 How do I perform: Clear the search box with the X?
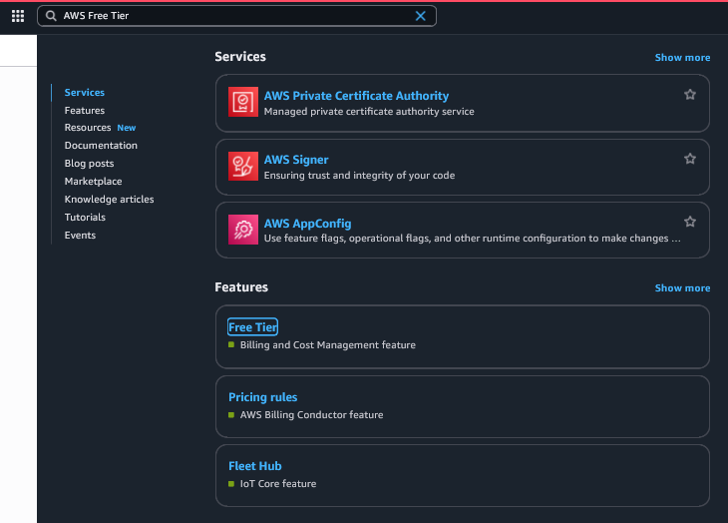420,16
